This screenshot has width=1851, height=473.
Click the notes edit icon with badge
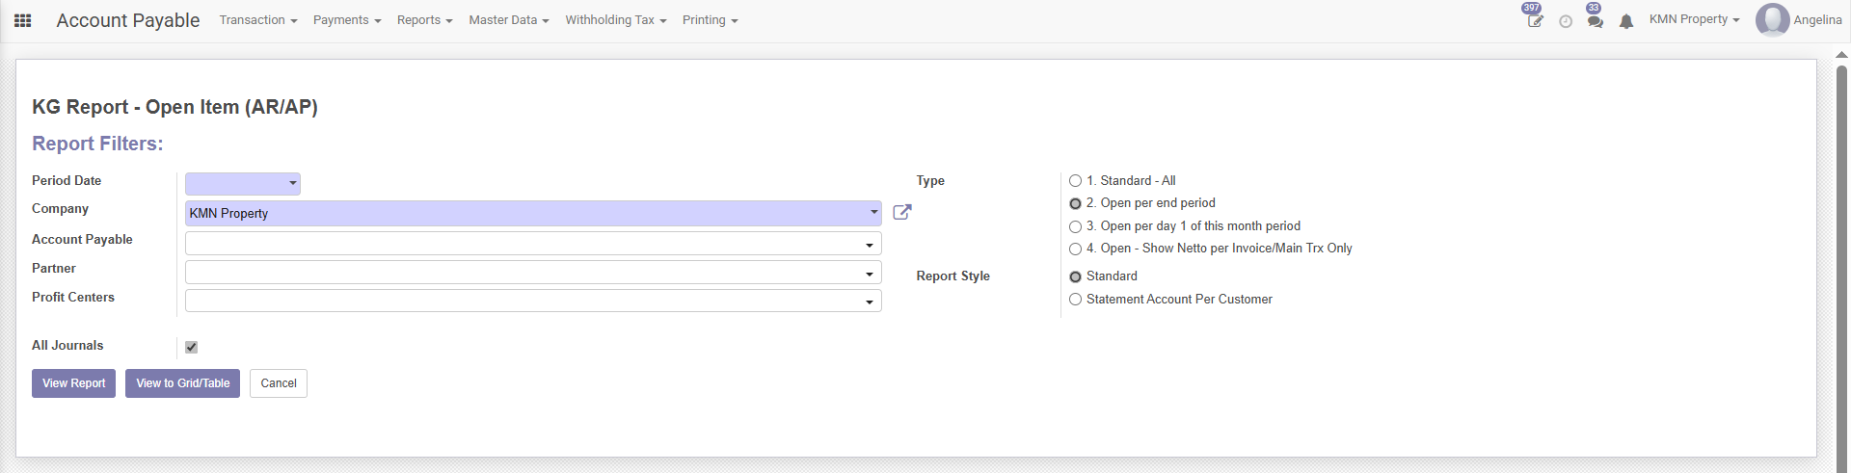point(1534,21)
